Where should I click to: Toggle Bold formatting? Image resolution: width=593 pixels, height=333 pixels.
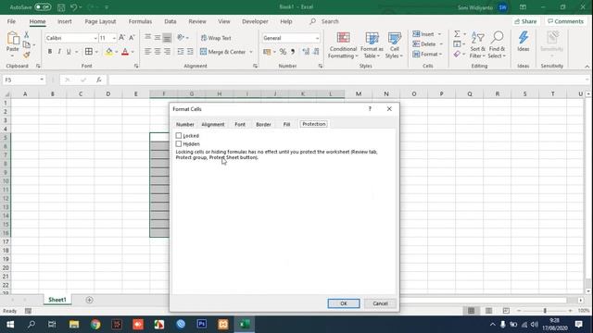point(49,52)
